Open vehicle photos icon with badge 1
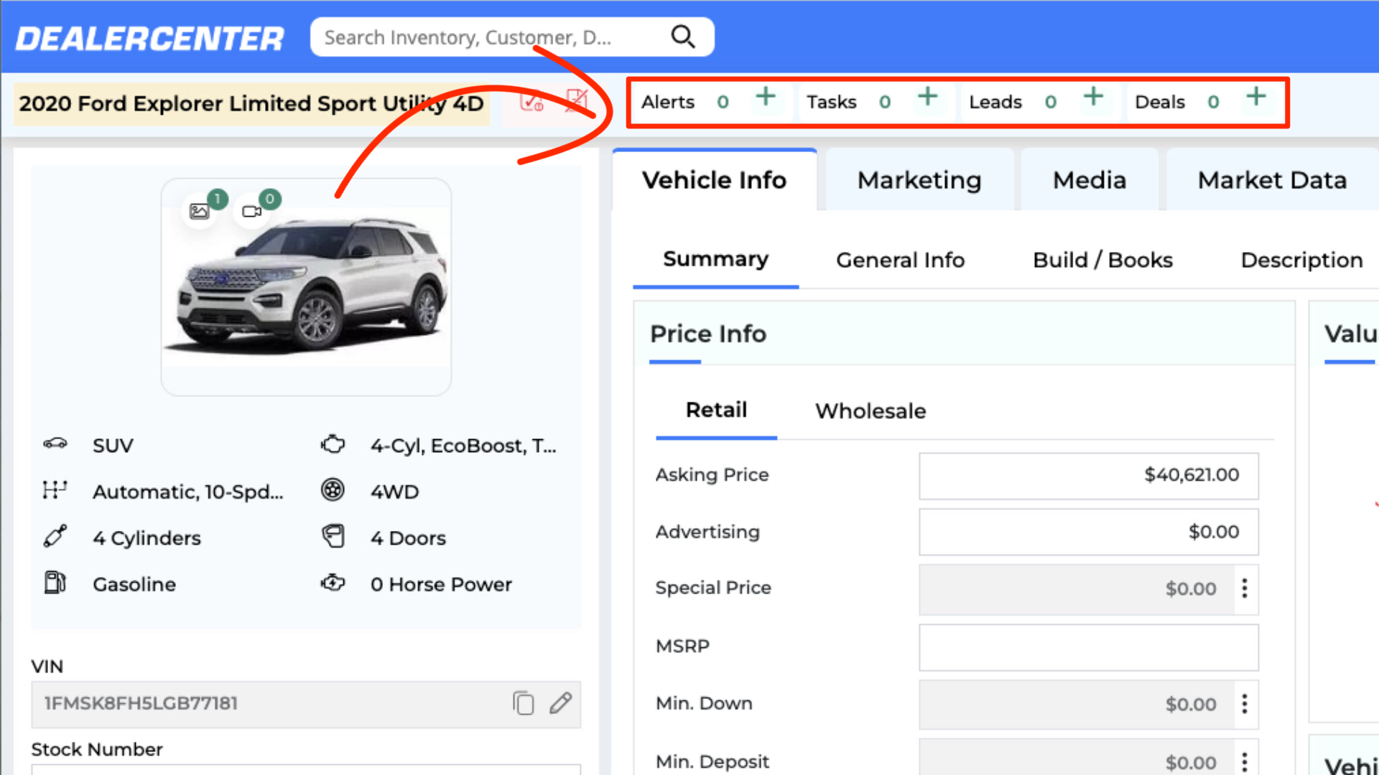This screenshot has height=775, width=1379. coord(200,211)
